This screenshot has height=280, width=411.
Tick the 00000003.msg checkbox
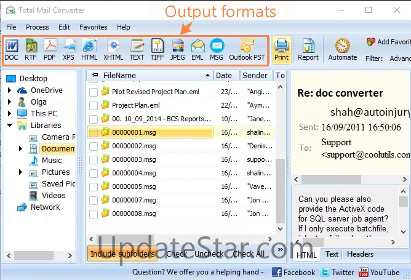(94, 160)
